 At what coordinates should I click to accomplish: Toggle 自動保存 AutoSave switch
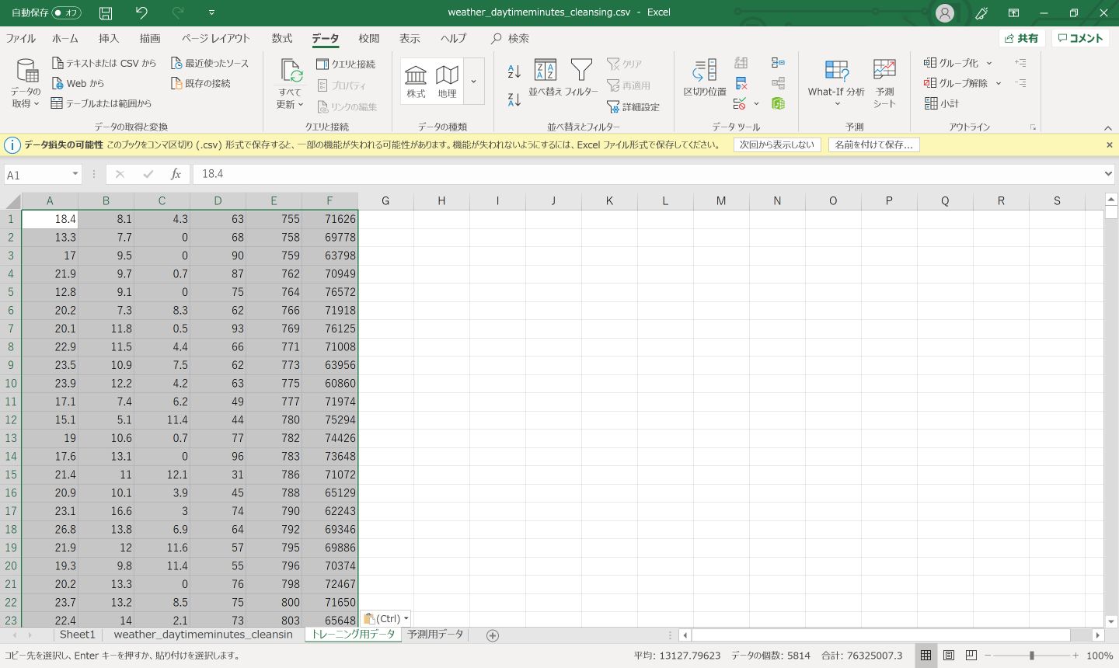click(x=66, y=12)
